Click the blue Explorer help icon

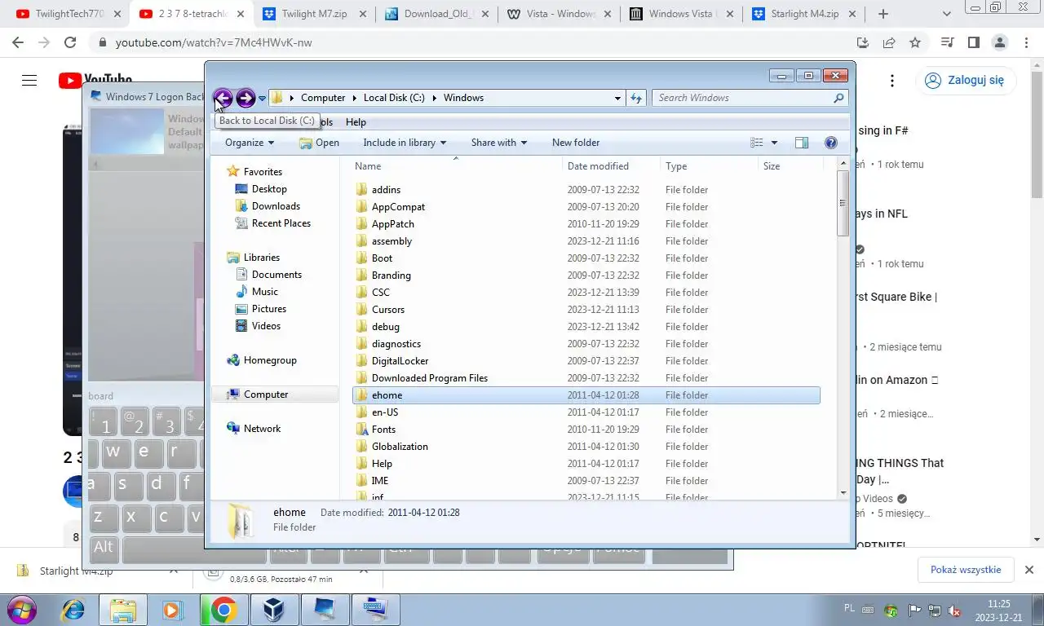(831, 143)
